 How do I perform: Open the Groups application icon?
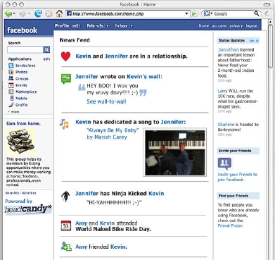11,78
